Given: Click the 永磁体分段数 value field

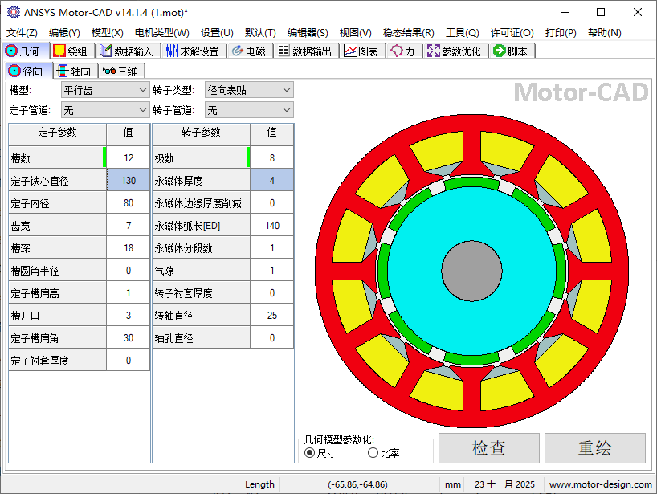Looking at the screenshot, I should click(x=272, y=248).
